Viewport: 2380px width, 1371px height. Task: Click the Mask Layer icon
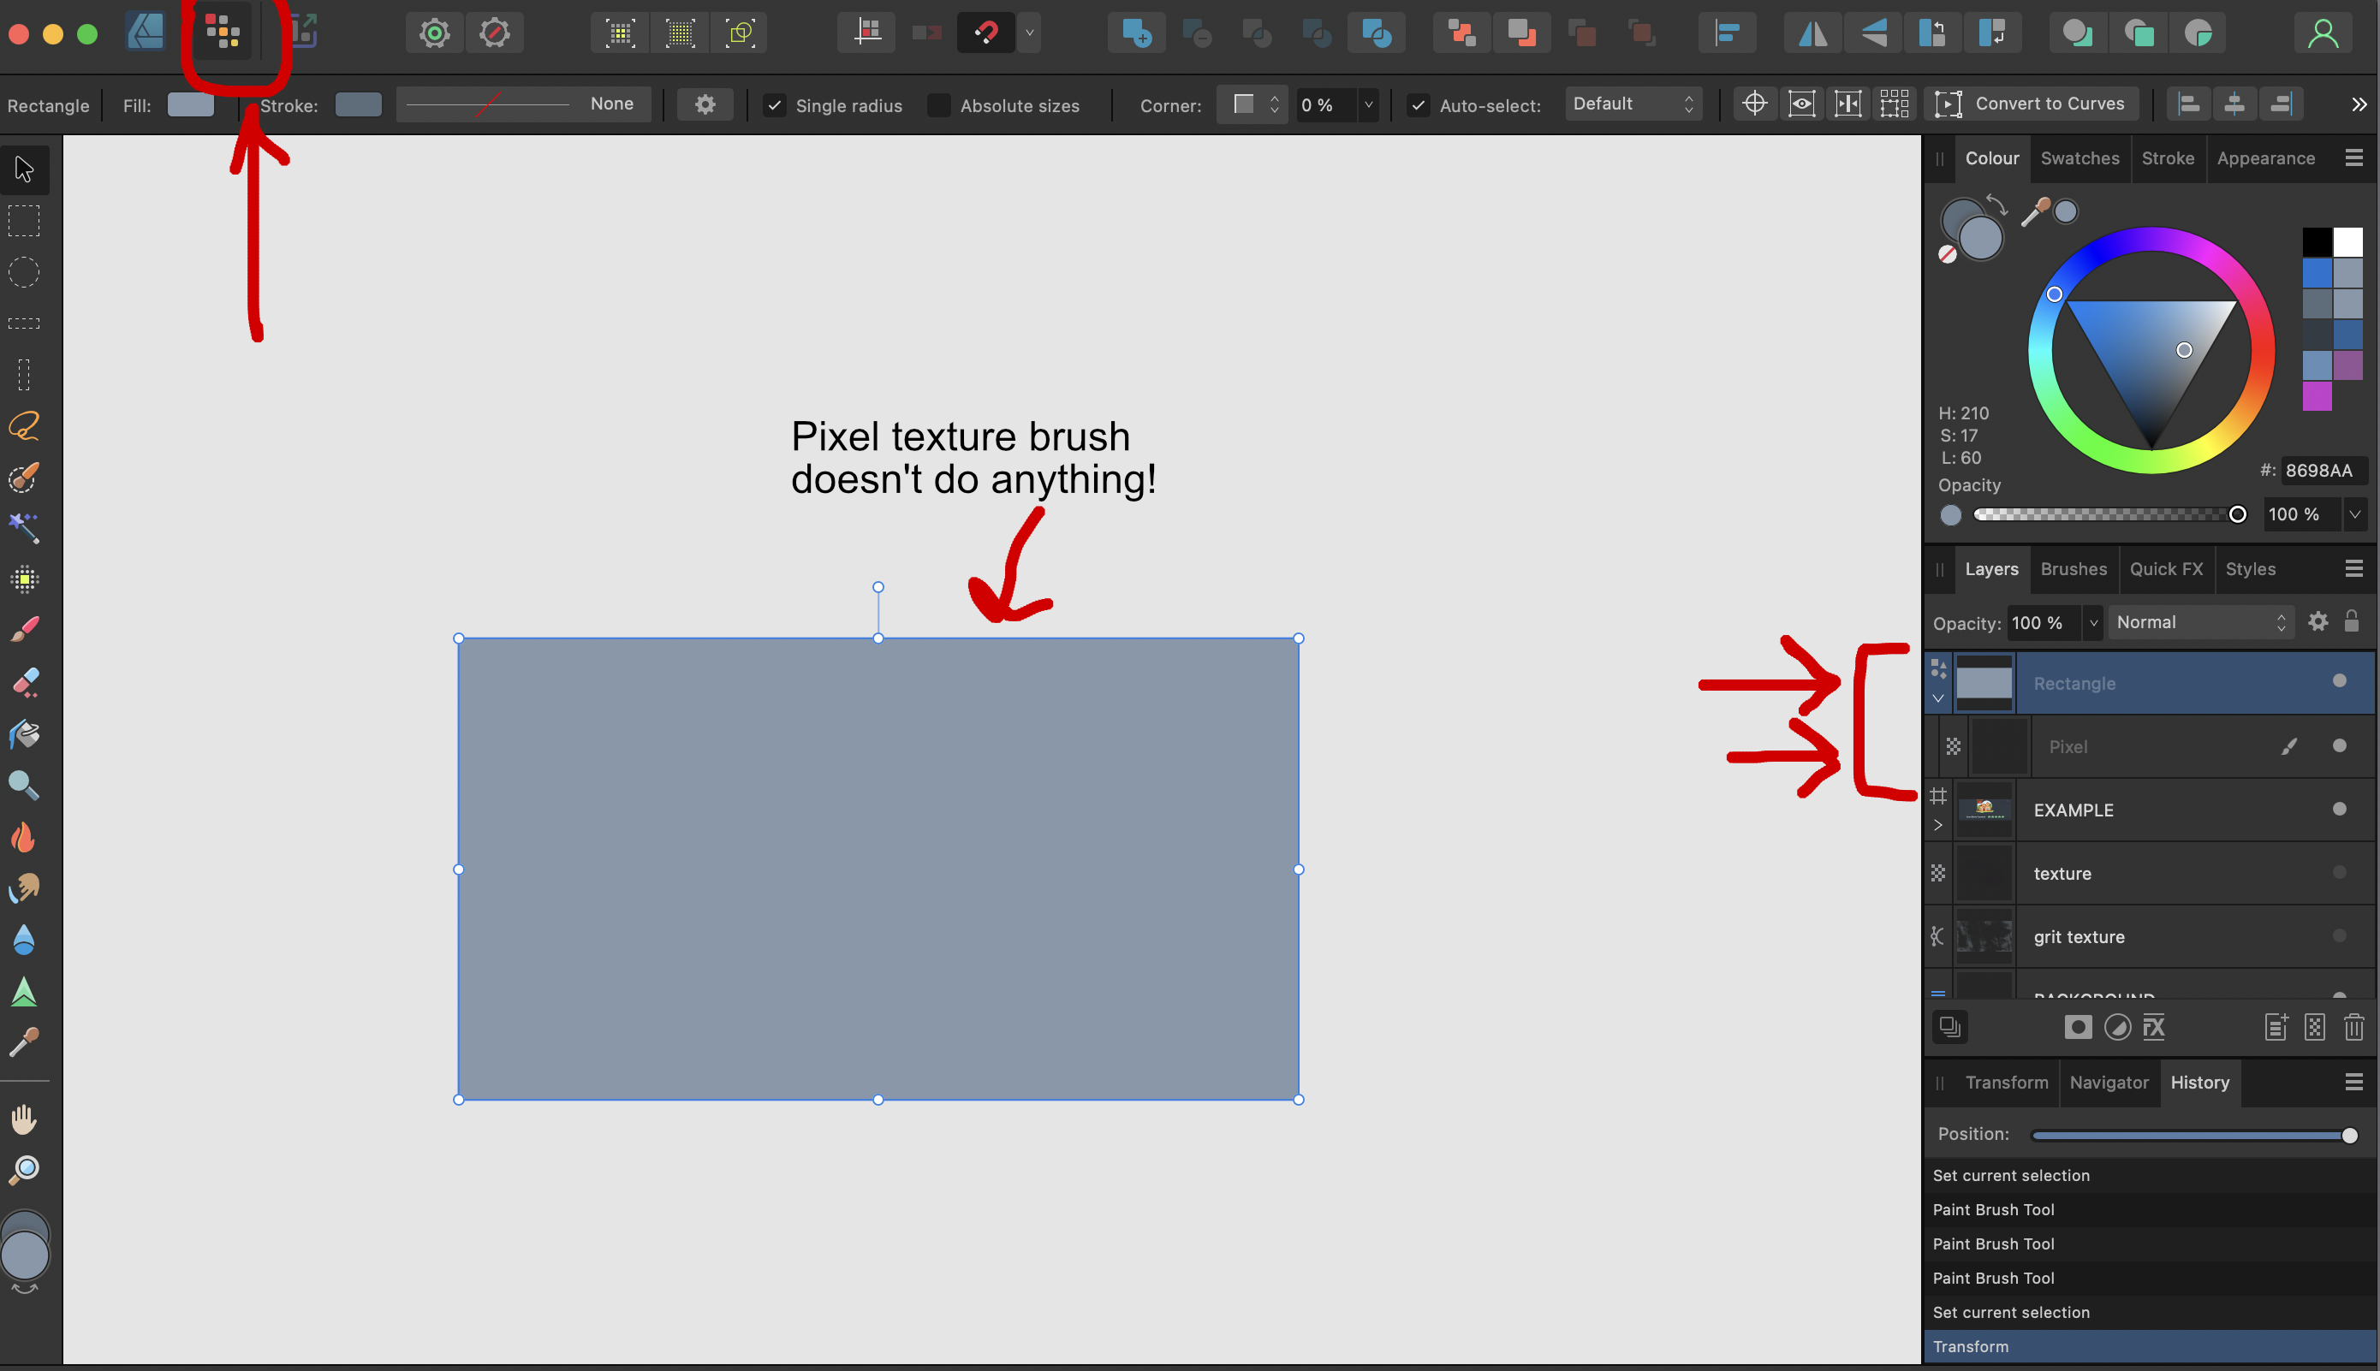pyautogui.click(x=2077, y=1026)
